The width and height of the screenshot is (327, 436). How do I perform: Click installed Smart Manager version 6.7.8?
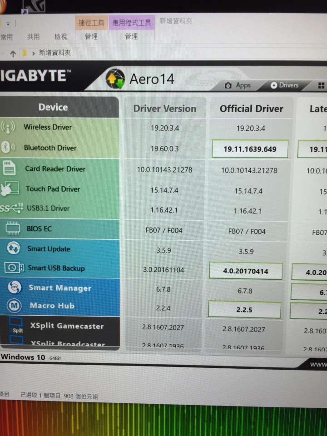(163, 289)
